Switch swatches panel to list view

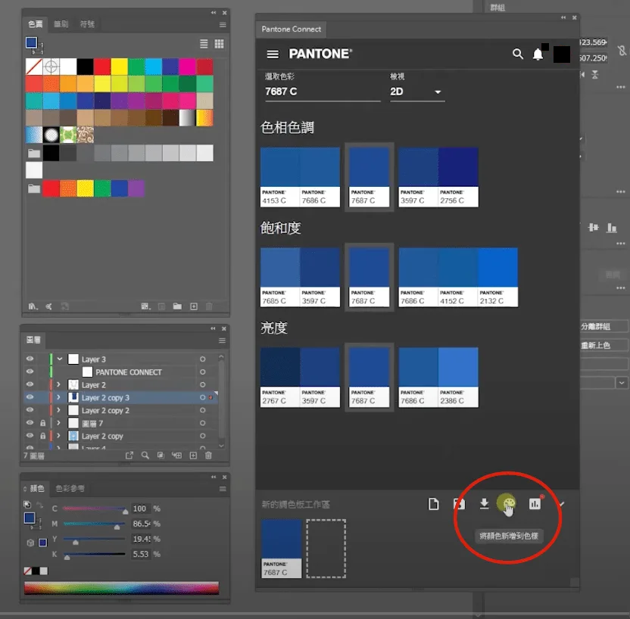point(204,44)
